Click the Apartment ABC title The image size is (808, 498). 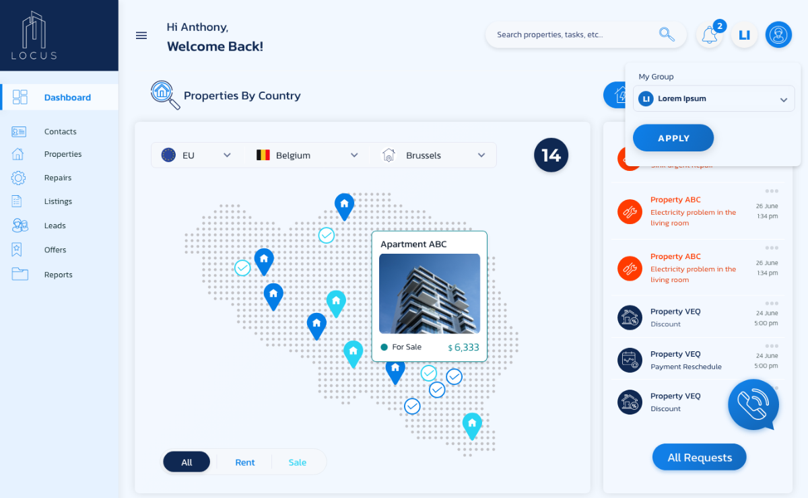[x=413, y=244]
